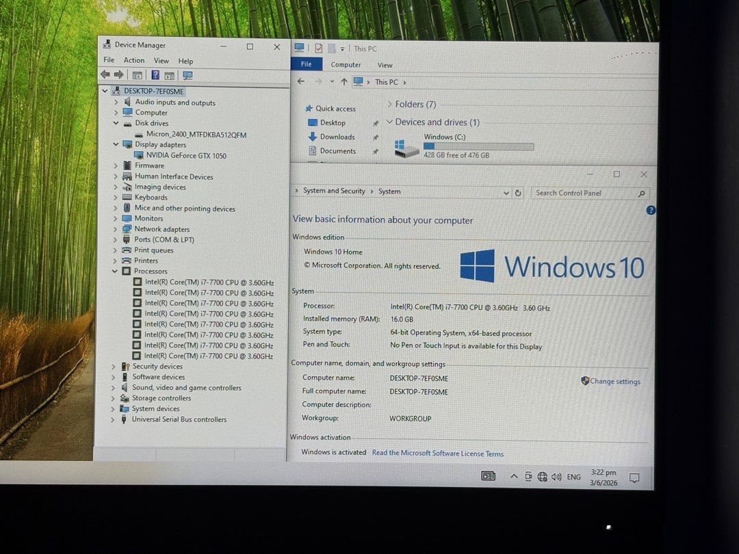Image resolution: width=739 pixels, height=554 pixels.
Task: Collapse the Disk drives node
Action: click(116, 123)
